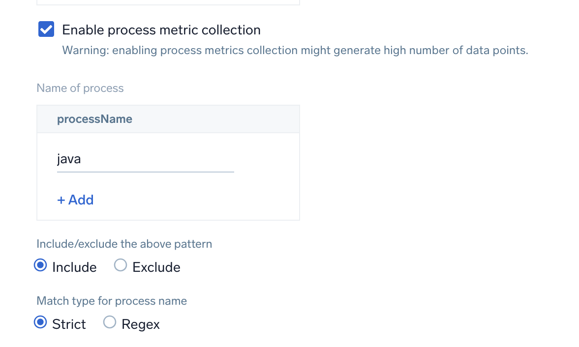This screenshot has height=347, width=579.
Task: Click the processName column header
Action: coord(95,118)
